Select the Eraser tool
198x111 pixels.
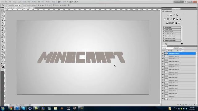click(2, 35)
